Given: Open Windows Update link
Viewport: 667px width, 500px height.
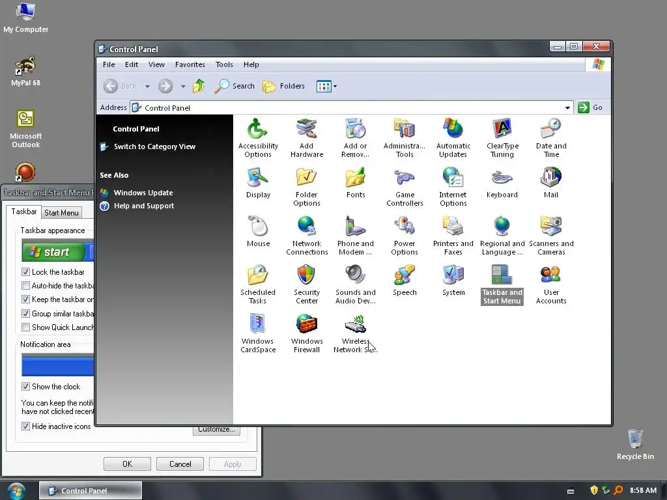Looking at the screenshot, I should click(143, 193).
